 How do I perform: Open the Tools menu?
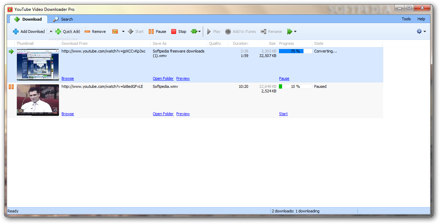click(406, 19)
